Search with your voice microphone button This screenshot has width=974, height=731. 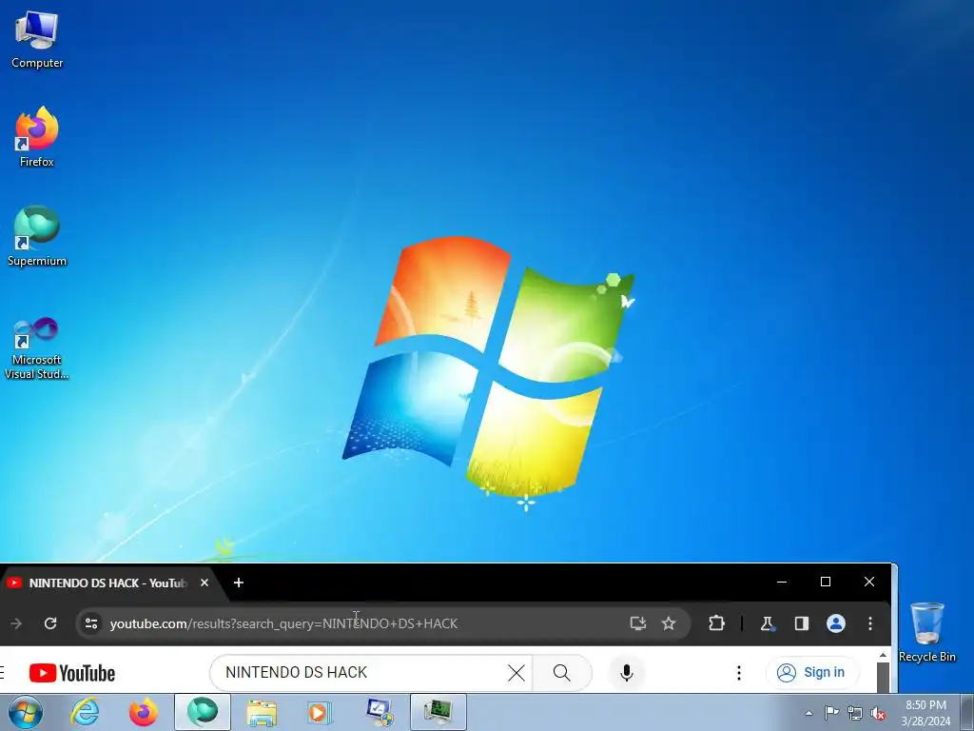coord(627,673)
